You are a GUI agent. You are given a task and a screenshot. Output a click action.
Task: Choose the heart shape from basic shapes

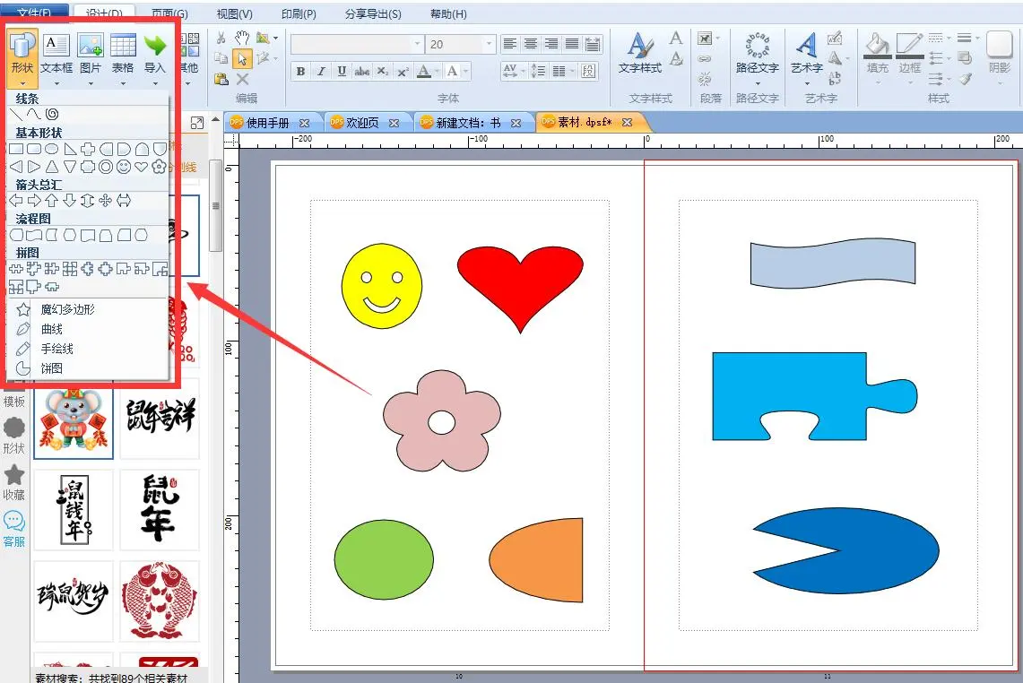[x=142, y=167]
